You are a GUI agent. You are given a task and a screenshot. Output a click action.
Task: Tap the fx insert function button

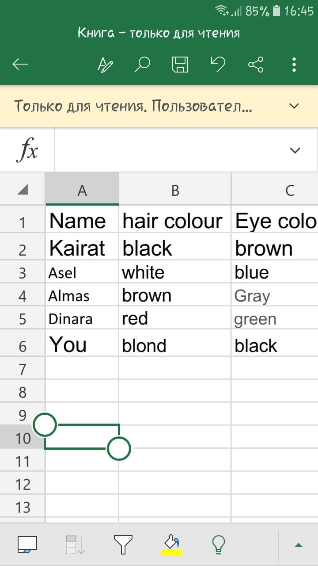(27, 150)
